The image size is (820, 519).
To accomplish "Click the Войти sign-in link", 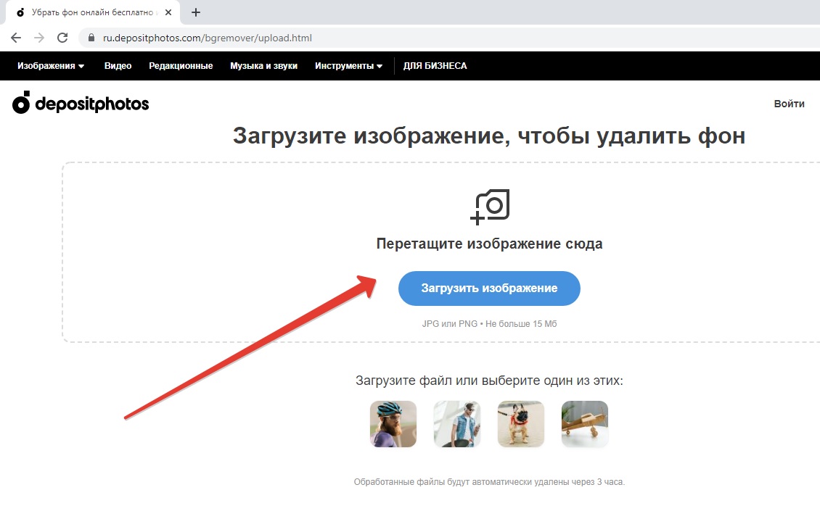I will pyautogui.click(x=789, y=104).
